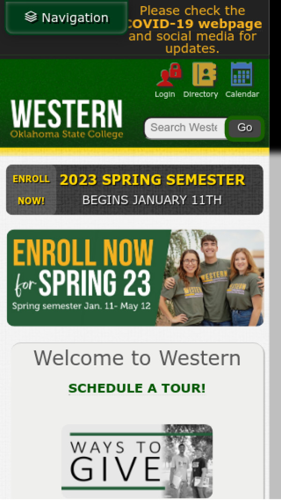The height and width of the screenshot is (500, 281).
Task: Click Begins January 11th text
Action: (152, 200)
